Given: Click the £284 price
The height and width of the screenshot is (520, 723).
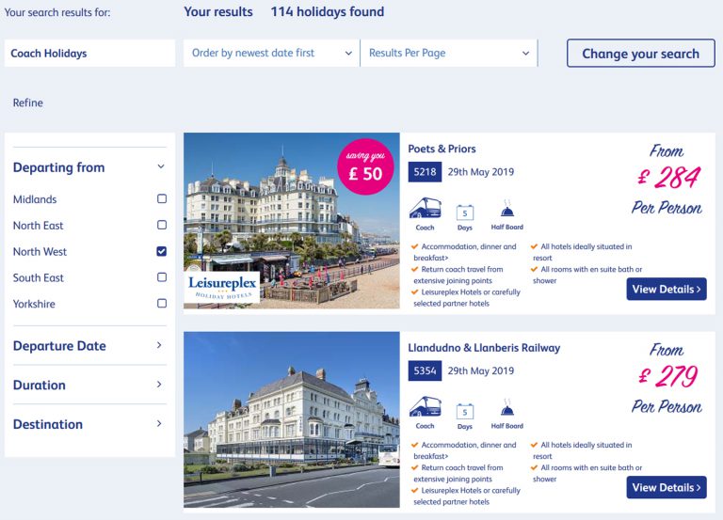Looking at the screenshot, I should pyautogui.click(x=669, y=178).
